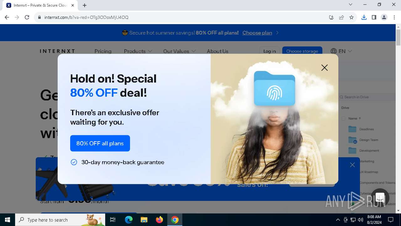The height and width of the screenshot is (226, 401).
Task: Click the address bar URL
Action: 86,17
